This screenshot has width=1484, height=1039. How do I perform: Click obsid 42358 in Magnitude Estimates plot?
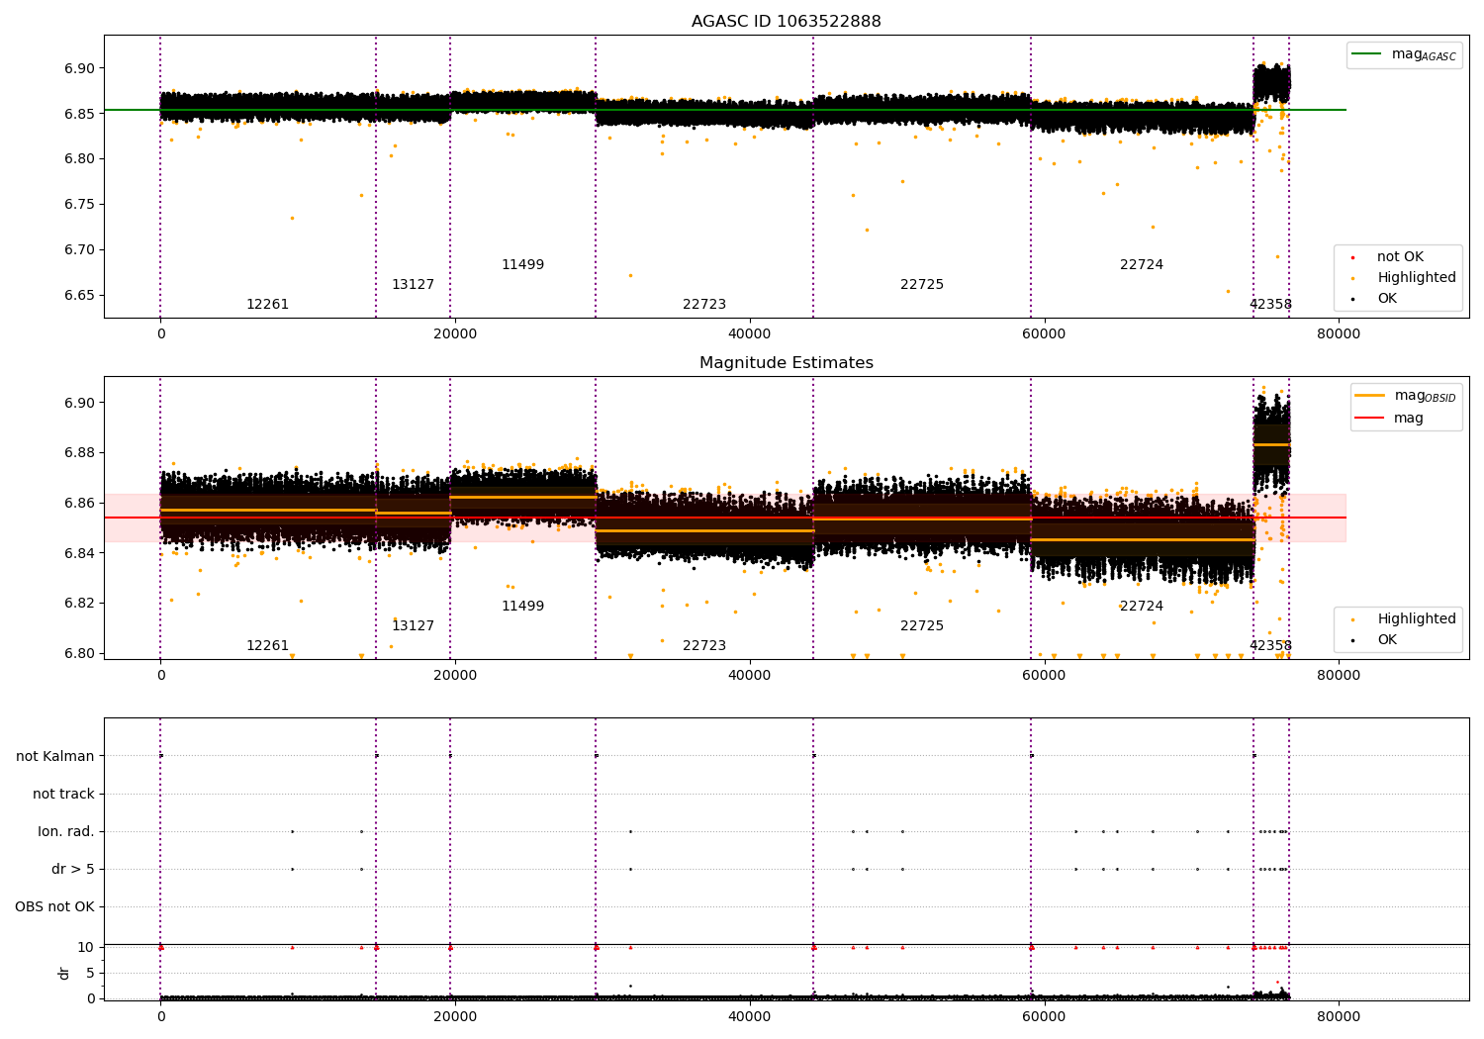(1270, 646)
